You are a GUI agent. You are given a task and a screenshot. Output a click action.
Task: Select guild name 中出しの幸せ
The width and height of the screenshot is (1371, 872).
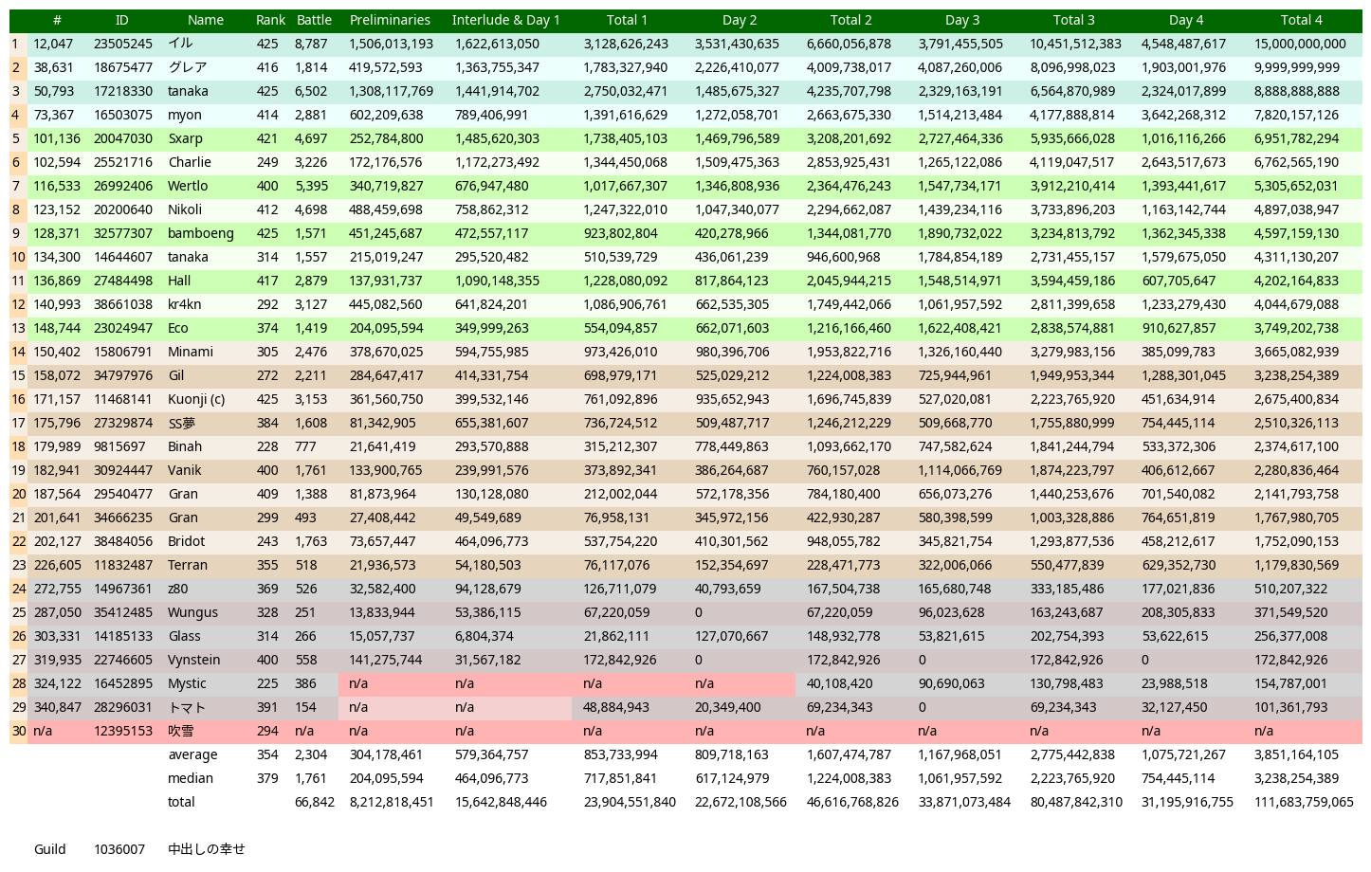pos(207,849)
